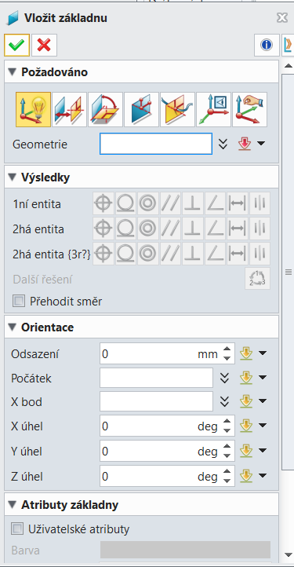Click coincident constraint icon for 1ní entita
Image resolution: width=294 pixels, height=567 pixels.
[103, 204]
